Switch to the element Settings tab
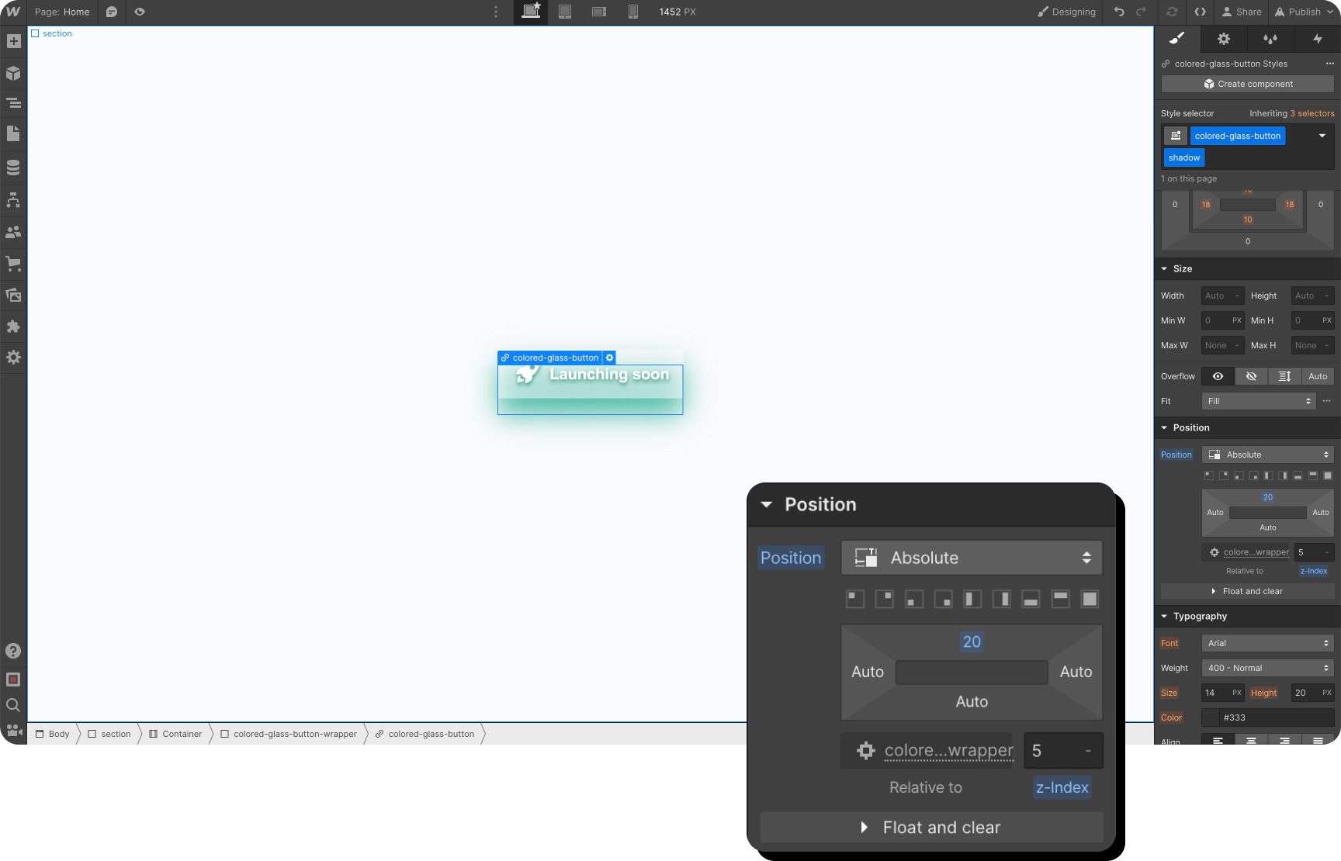Image resolution: width=1341 pixels, height=861 pixels. [1224, 39]
